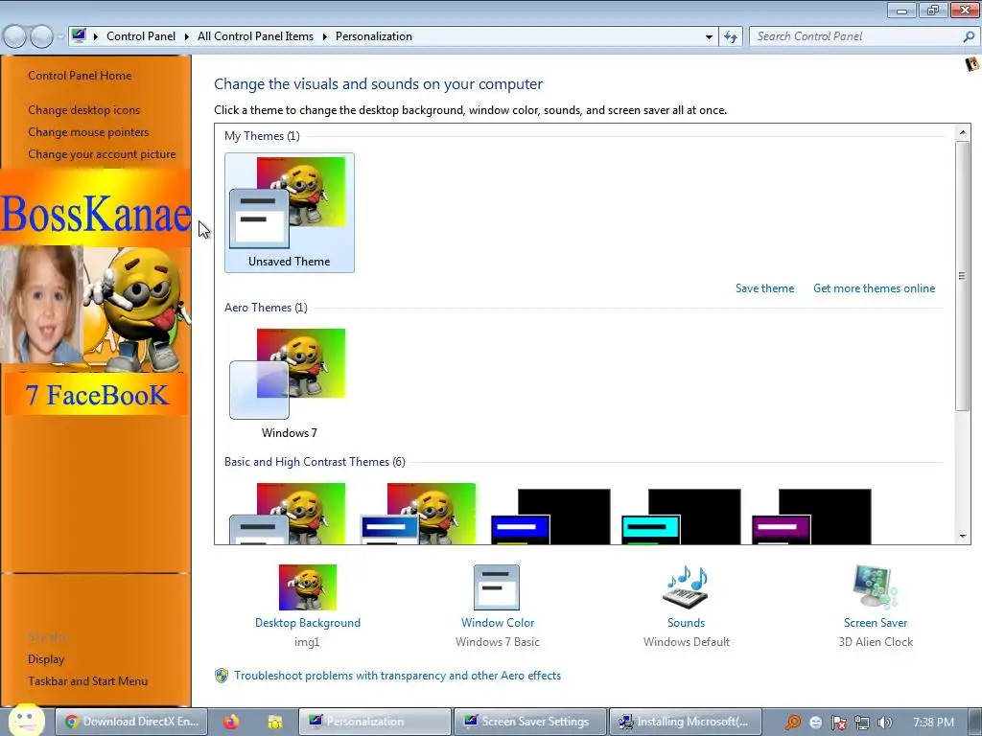
Task: Apply the Windows 7 Aero theme
Action: [289, 382]
